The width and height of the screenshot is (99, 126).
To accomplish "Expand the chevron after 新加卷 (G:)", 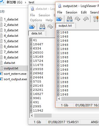I will [x=25, y=2].
